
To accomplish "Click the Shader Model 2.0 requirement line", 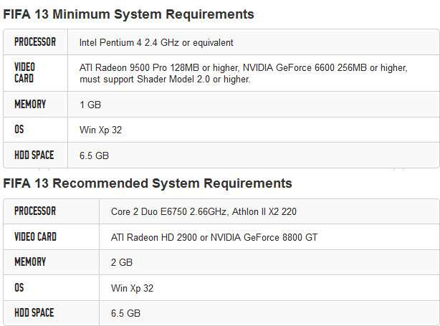I will pyautogui.click(x=165, y=79).
